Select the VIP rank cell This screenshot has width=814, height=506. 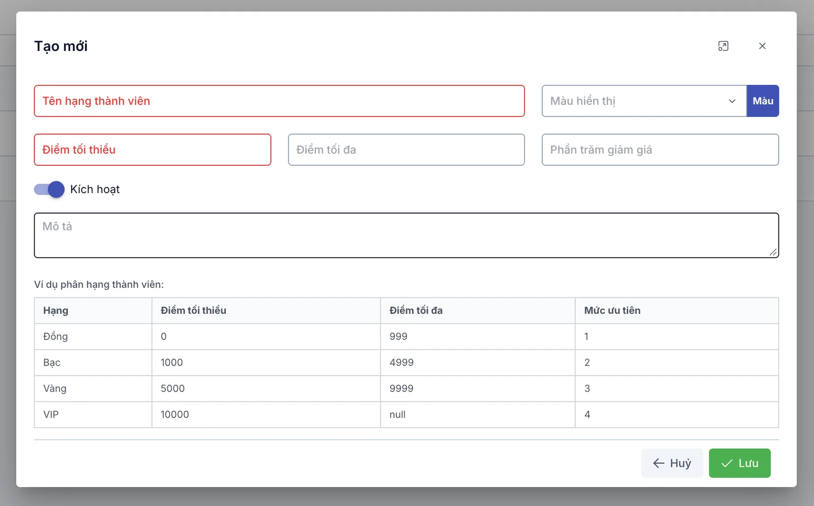[93, 414]
